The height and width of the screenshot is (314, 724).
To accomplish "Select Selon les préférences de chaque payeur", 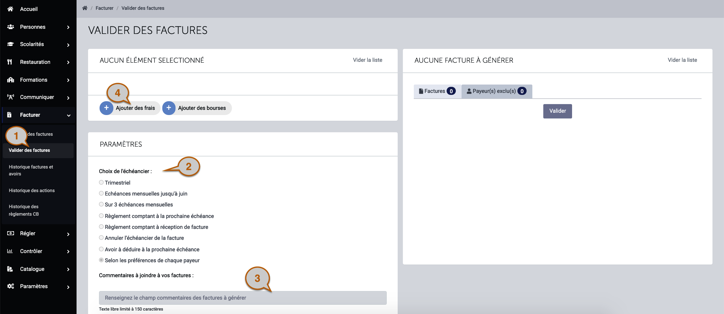I will (x=101, y=260).
